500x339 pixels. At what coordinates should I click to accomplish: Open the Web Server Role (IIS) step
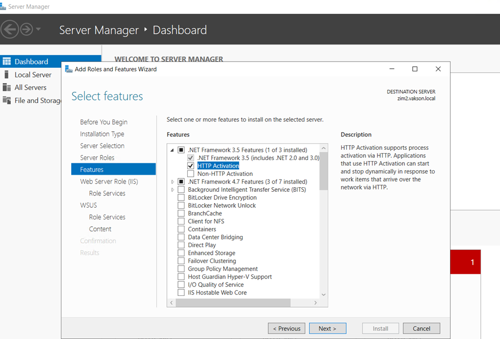(109, 182)
